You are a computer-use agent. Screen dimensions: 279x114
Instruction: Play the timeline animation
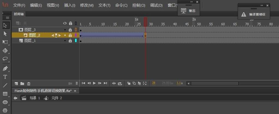click(x=94, y=83)
